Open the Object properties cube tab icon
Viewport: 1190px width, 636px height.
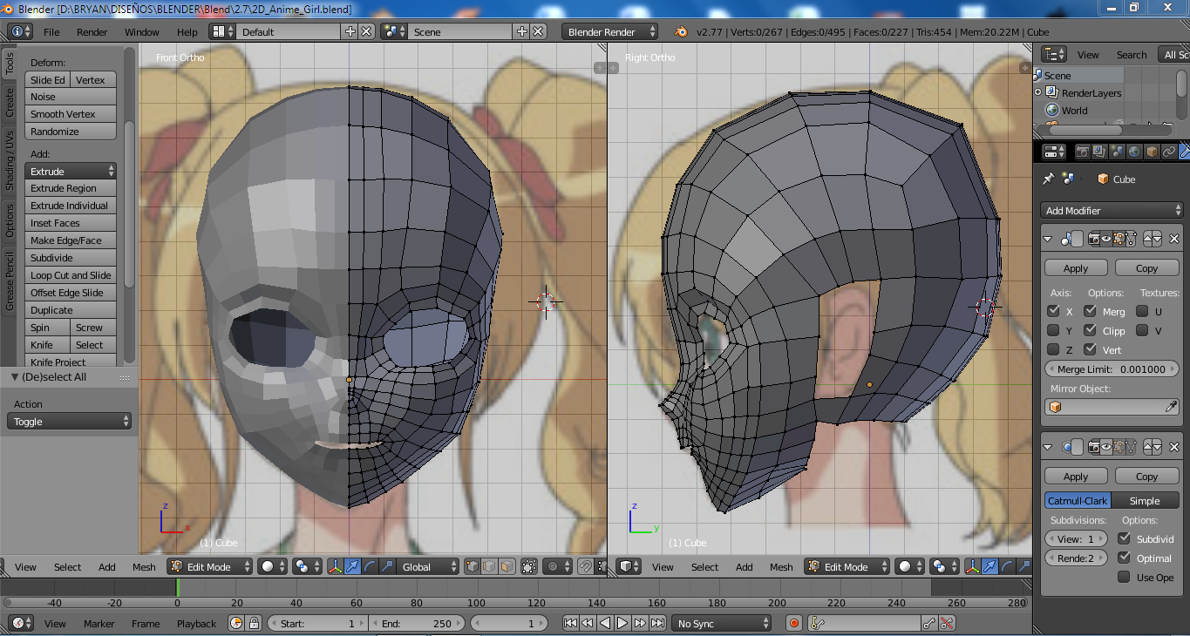click(x=1152, y=152)
